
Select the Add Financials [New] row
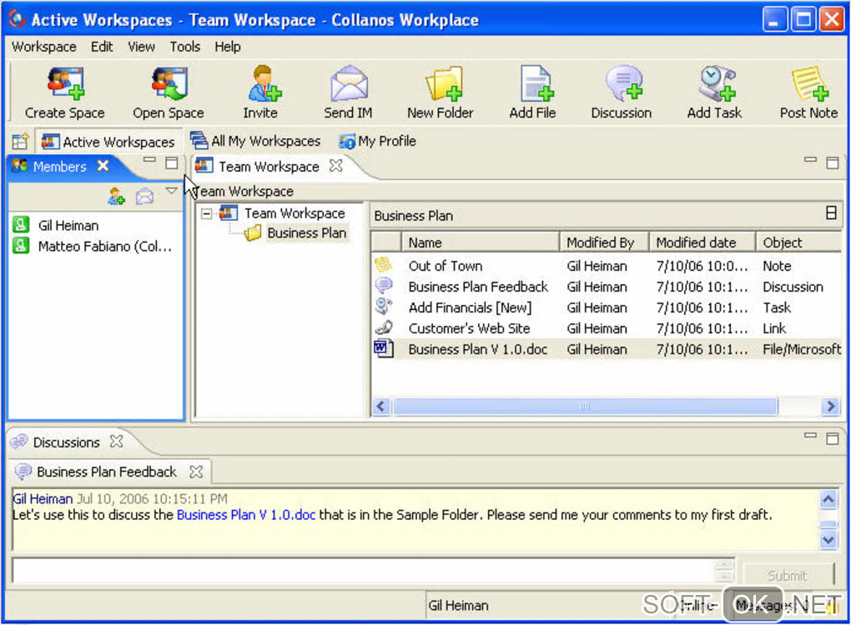click(x=607, y=307)
